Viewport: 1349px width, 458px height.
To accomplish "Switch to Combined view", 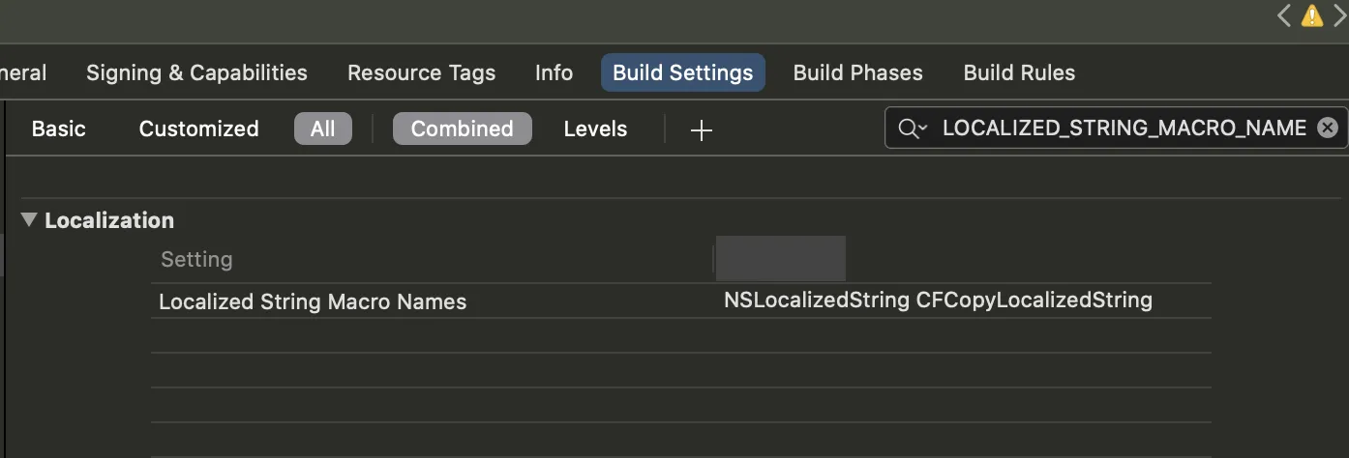I will pos(462,129).
